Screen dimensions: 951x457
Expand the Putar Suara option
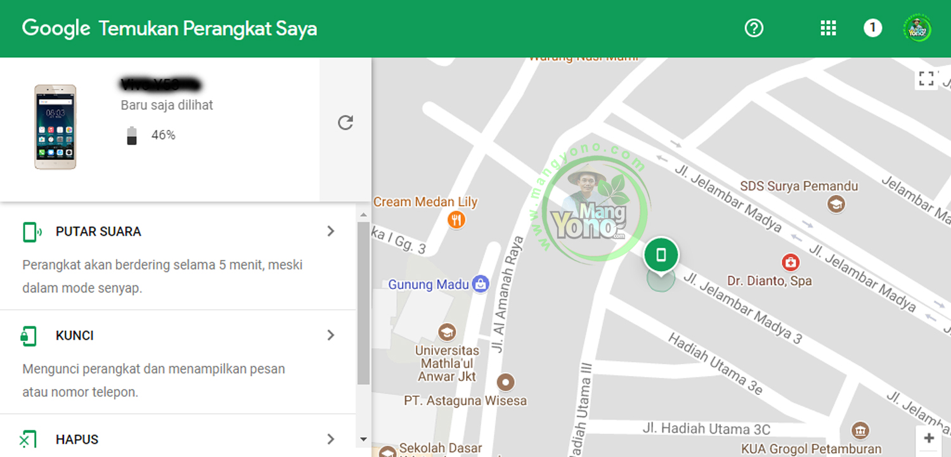330,231
